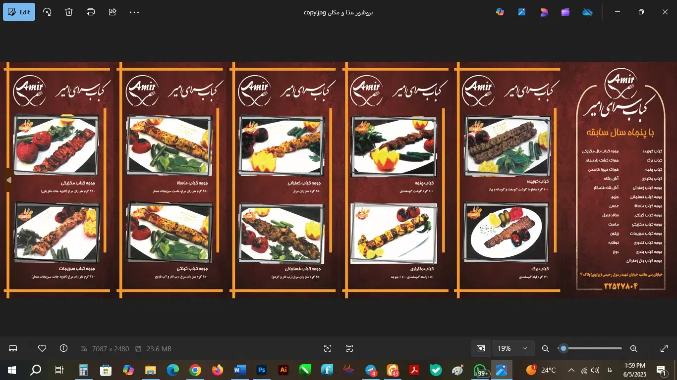This screenshot has width=677, height=380.
Task: Expand the system tray hidden icons chevron
Action: (571, 370)
